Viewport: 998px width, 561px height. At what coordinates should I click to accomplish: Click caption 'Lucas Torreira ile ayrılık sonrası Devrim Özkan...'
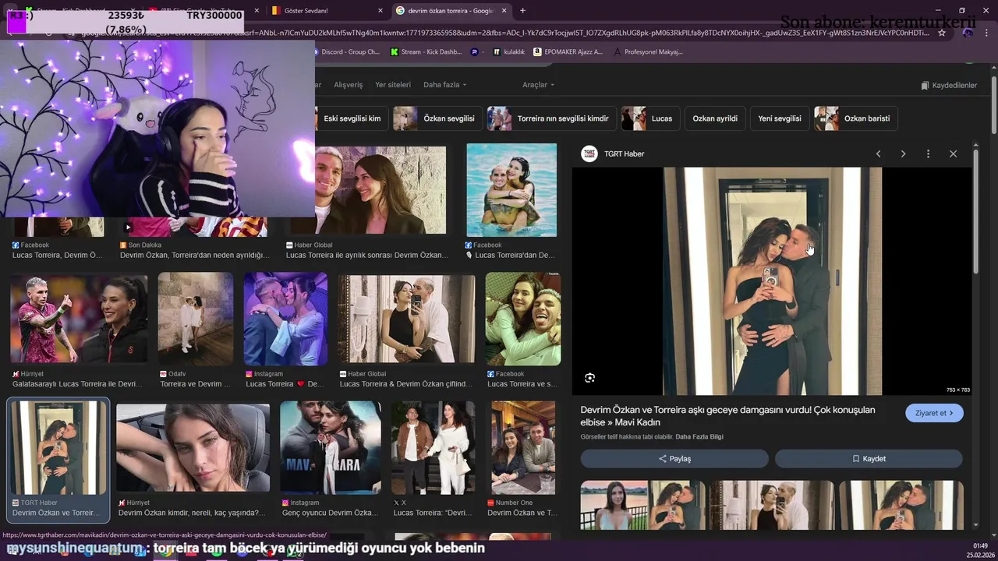pyautogui.click(x=367, y=255)
